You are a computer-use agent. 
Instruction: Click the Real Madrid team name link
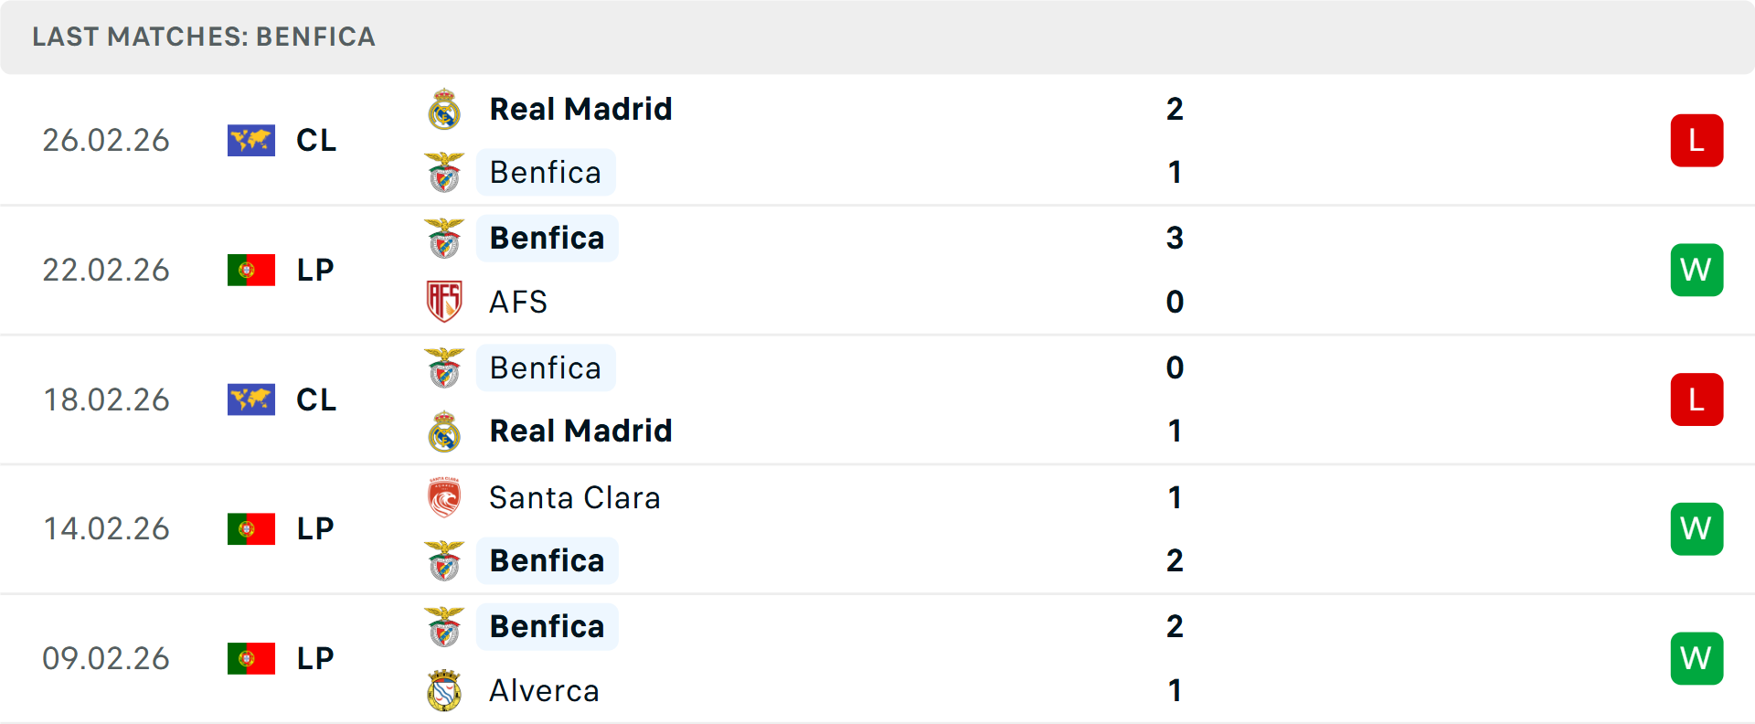tap(580, 108)
